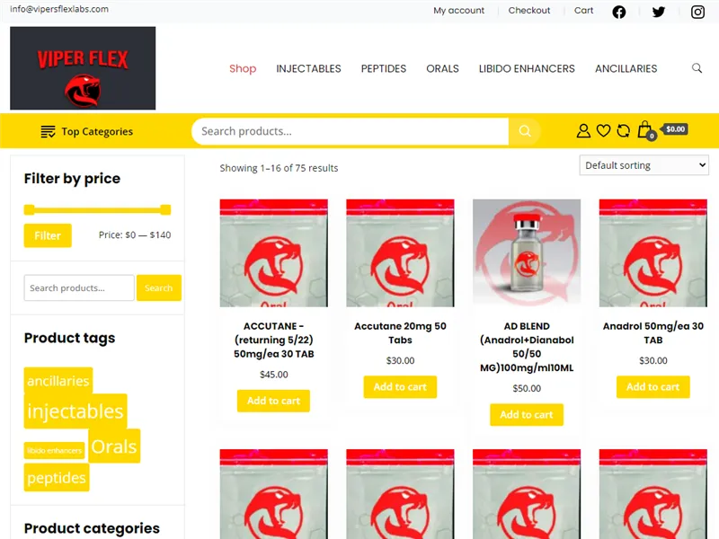The width and height of the screenshot is (719, 539).
Task: Open the AD BLEND vial thumbnail
Action: click(x=527, y=253)
